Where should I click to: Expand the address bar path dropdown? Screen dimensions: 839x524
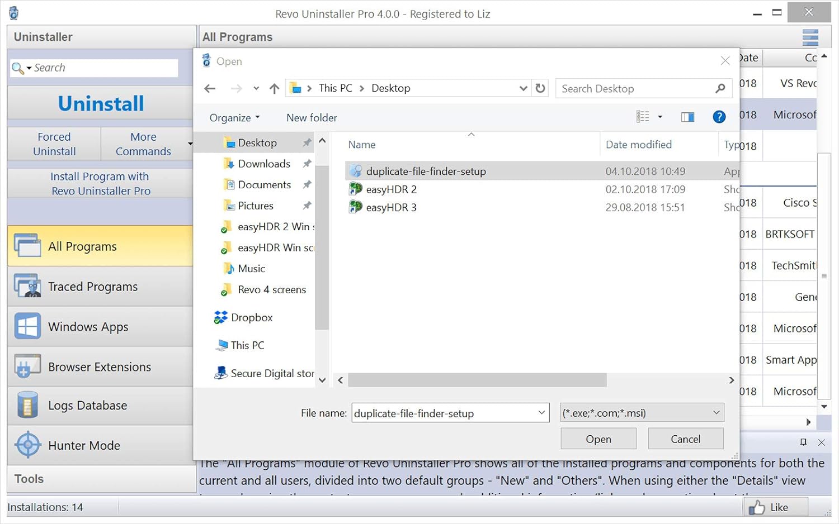pos(523,88)
